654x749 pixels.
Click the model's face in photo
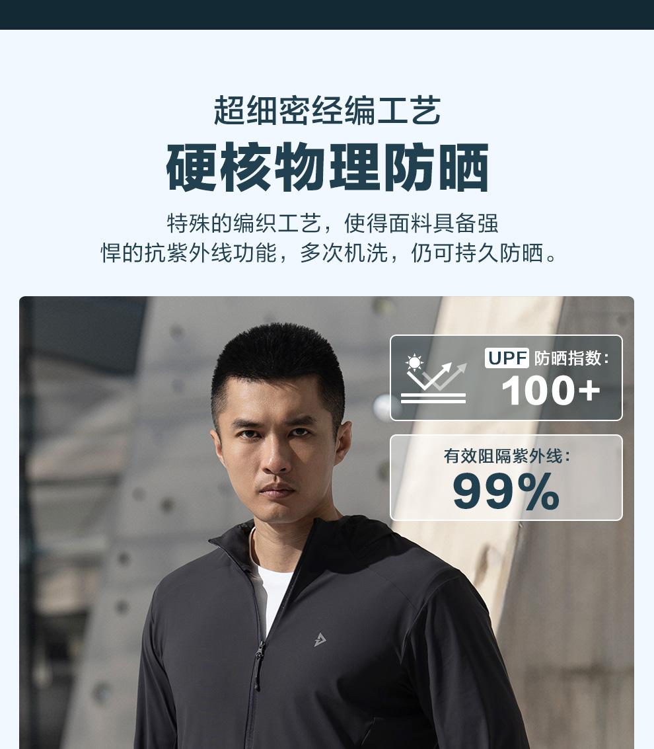[279, 449]
